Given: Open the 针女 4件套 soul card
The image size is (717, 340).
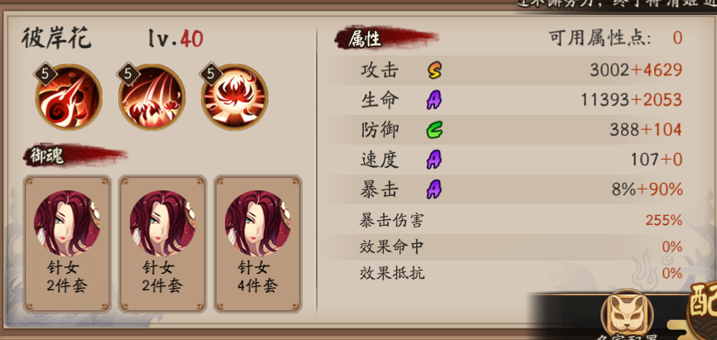Looking at the screenshot, I should point(258,243).
